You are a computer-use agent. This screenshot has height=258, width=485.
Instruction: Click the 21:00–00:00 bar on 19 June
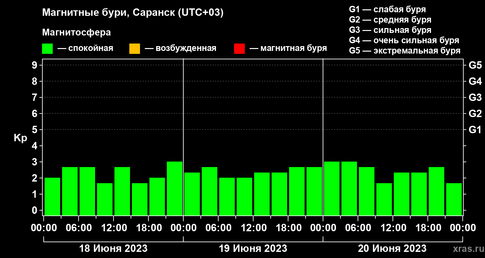314,191
